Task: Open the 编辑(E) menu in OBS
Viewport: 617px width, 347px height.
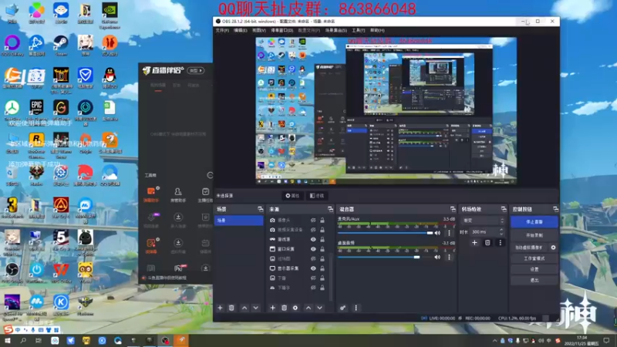Action: point(240,30)
